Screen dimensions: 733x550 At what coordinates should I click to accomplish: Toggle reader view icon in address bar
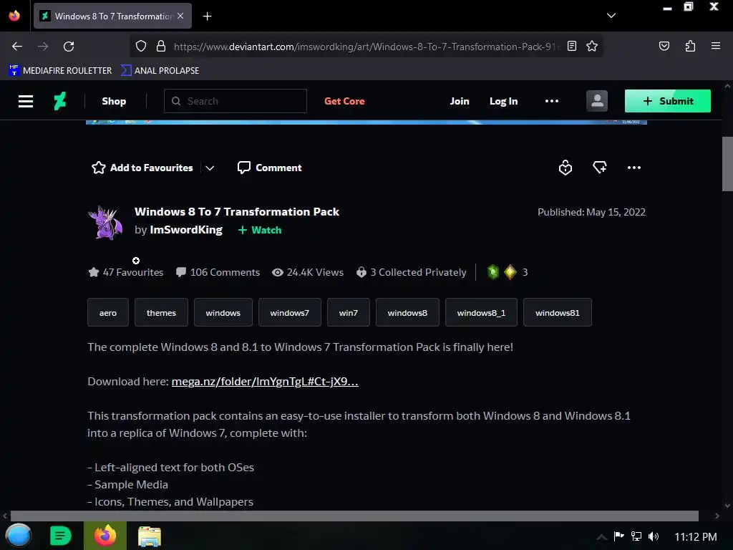[572, 46]
